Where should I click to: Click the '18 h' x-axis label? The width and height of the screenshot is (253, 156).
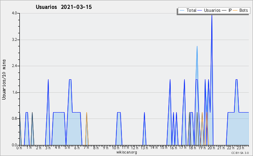click(x=192, y=148)
